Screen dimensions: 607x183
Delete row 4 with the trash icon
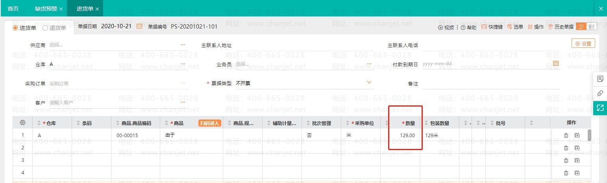tap(566, 173)
